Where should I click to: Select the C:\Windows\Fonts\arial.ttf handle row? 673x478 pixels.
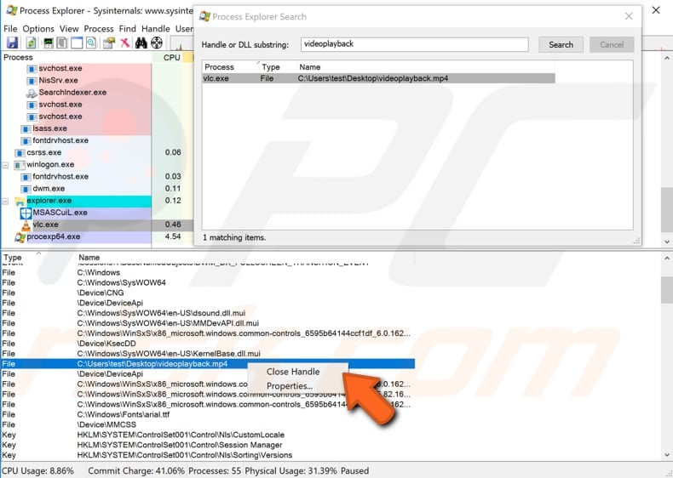coord(208,414)
